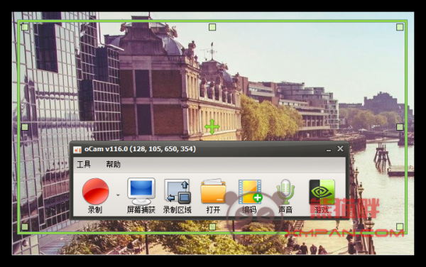Open the dropdown arrow beside 录制
This screenshot has height=267, width=426.
tap(118, 195)
